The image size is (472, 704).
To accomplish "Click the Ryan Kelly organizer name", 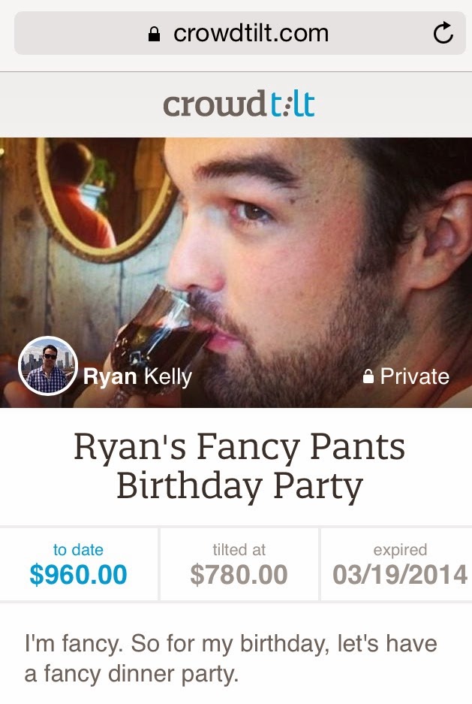I will point(137,376).
